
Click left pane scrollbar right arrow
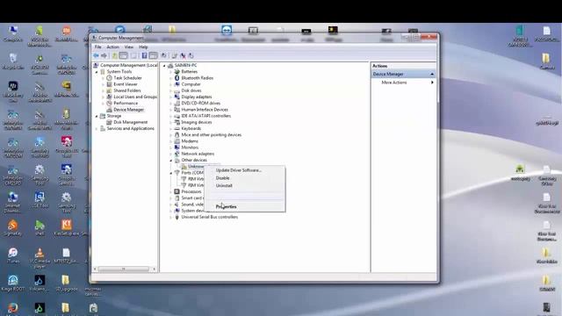click(x=155, y=269)
